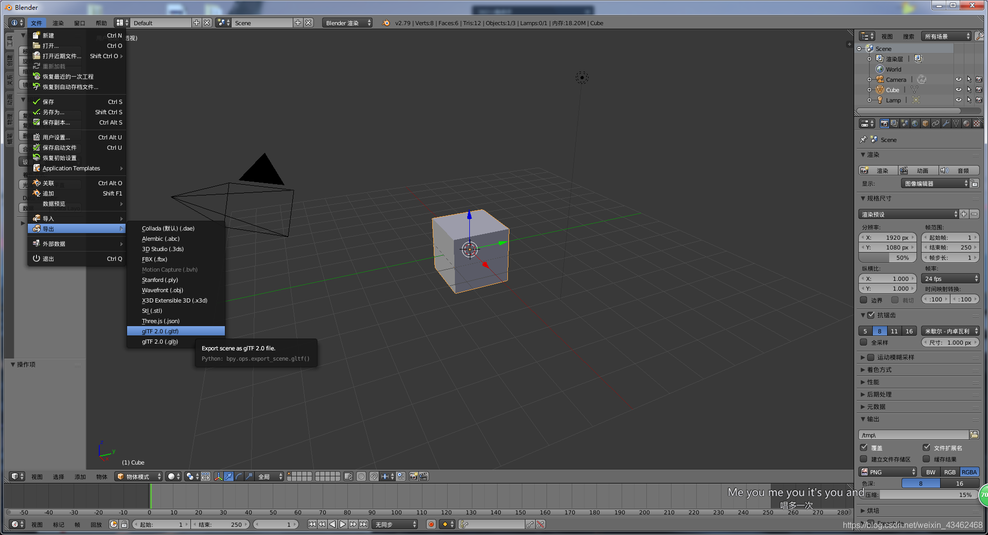Open the Texture properties tab checker icon
Screen dimensions: 988x535
pos(977,123)
